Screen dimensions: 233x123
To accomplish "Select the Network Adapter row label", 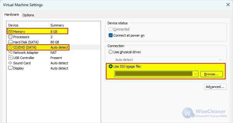I will (26, 53).
